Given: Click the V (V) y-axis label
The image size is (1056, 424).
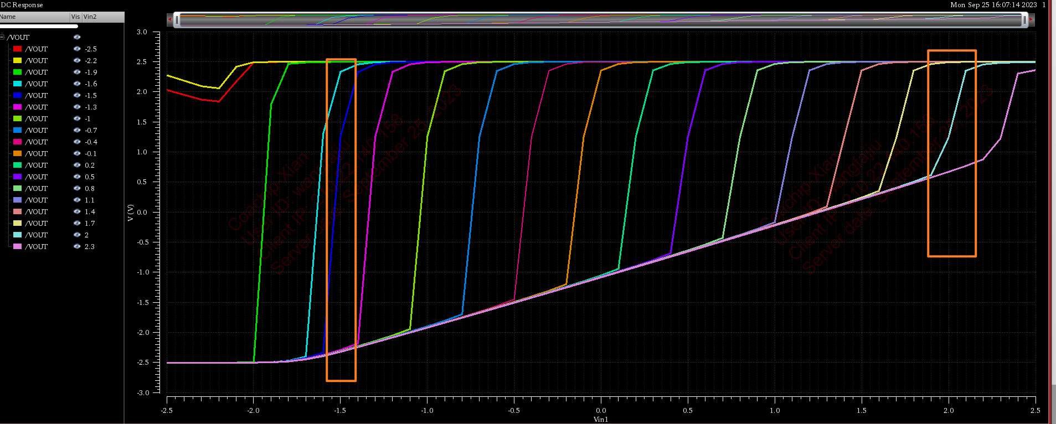Looking at the screenshot, I should (131, 213).
